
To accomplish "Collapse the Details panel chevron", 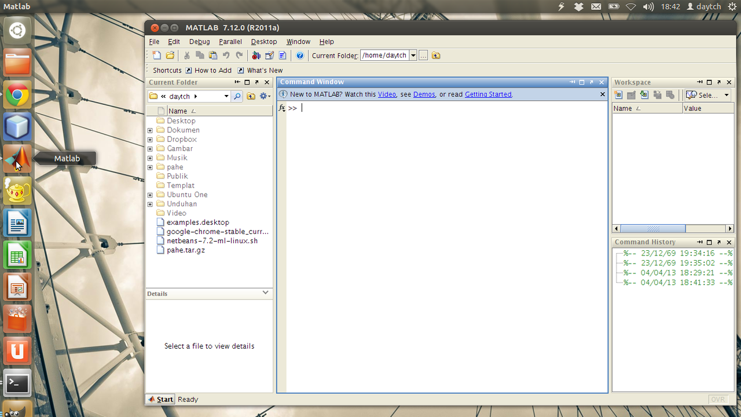I will click(266, 293).
